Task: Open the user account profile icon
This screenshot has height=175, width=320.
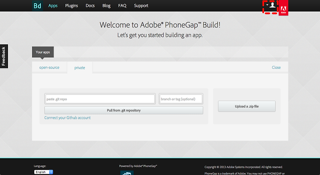Action: pyautogui.click(x=272, y=5)
